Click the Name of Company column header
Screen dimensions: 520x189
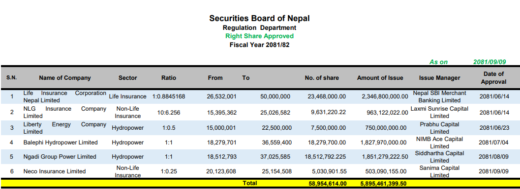pyautogui.click(x=64, y=78)
